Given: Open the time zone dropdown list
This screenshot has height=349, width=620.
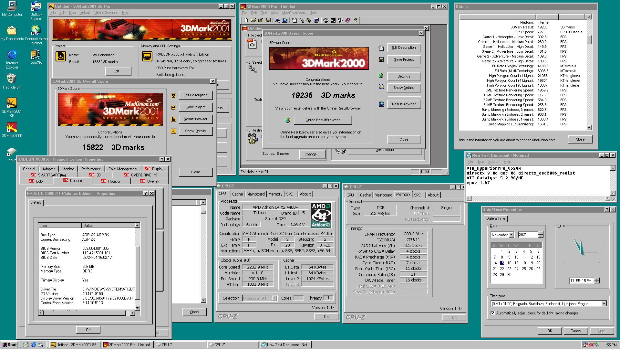Looking at the screenshot, I should pyautogui.click(x=604, y=304).
